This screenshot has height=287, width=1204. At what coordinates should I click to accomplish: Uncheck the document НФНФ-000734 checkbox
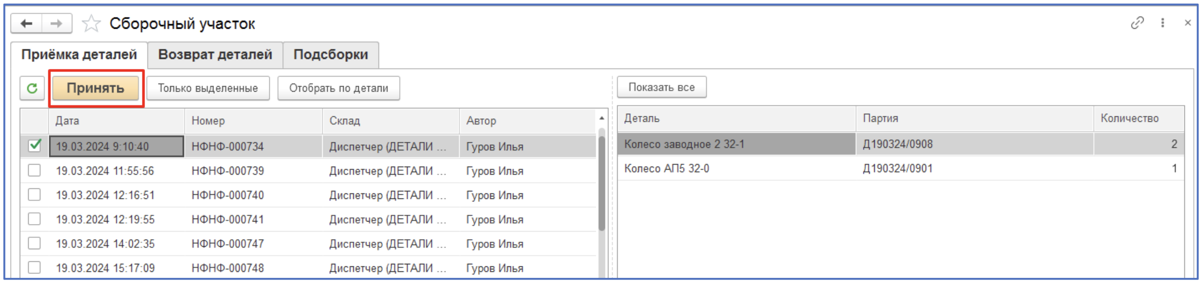(x=34, y=146)
